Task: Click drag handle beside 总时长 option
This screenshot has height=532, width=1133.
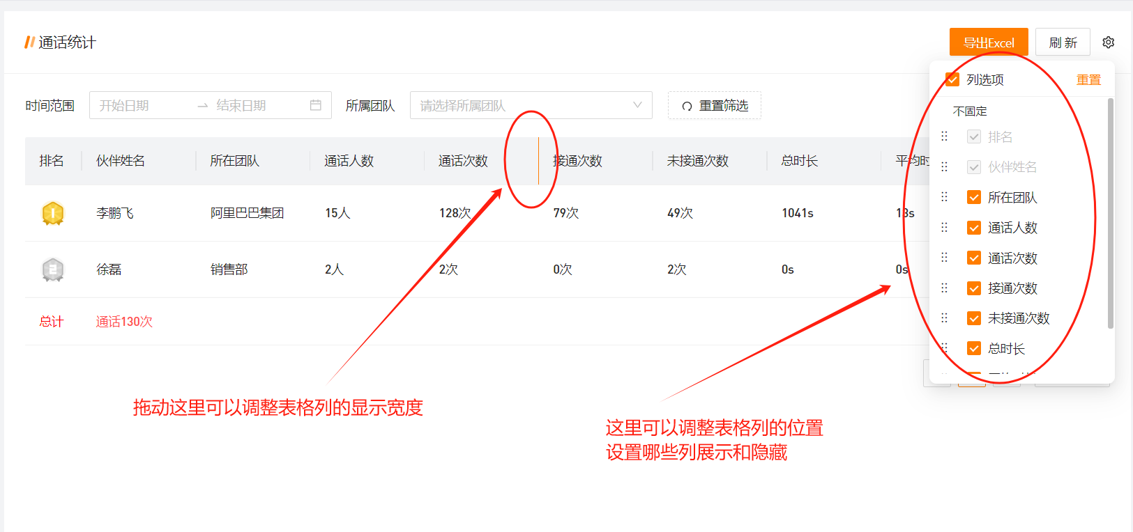Action: click(x=944, y=348)
